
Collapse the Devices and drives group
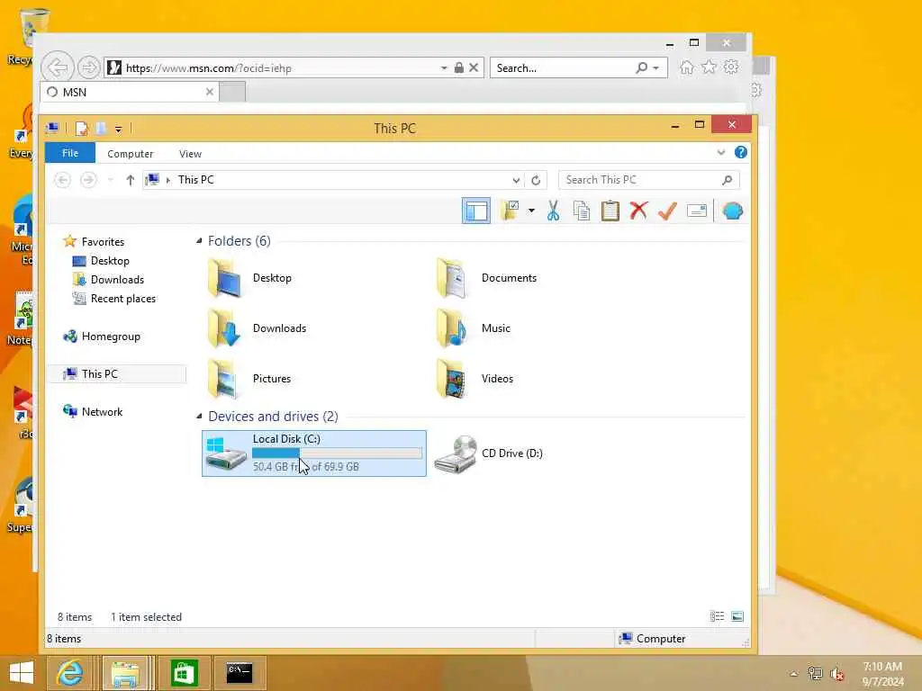pos(199,416)
